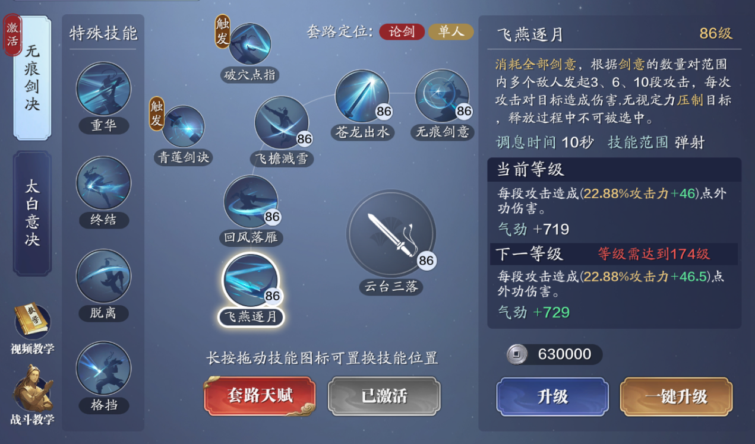Select the 无痕剑意 skill icon
The width and height of the screenshot is (755, 444).
(442, 96)
